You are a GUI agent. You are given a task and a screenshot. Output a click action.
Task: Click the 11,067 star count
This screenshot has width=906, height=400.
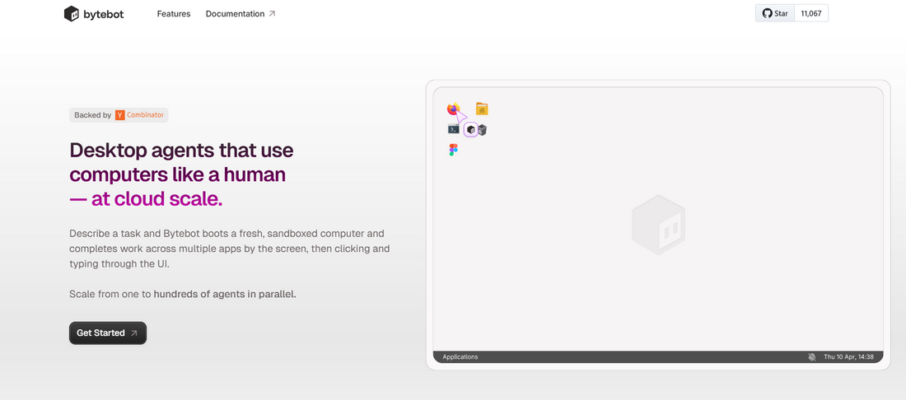pos(811,13)
